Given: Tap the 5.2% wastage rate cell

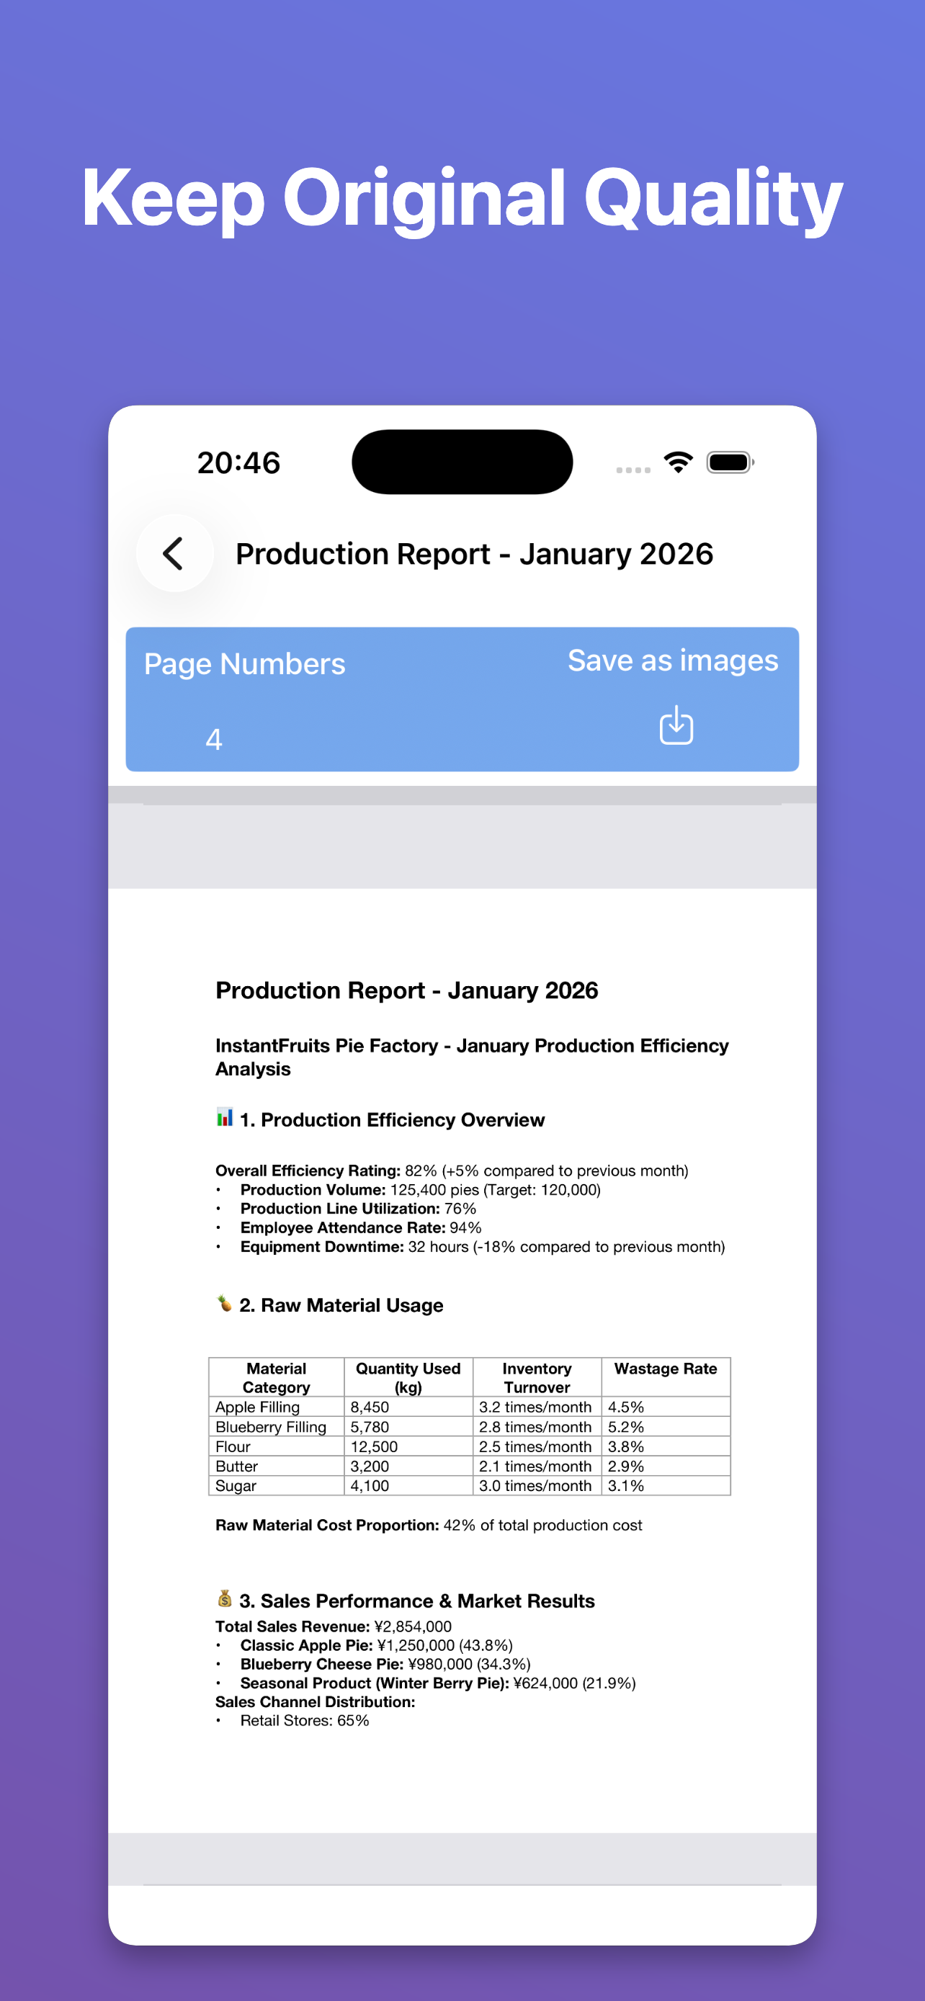Looking at the screenshot, I should click(x=666, y=1427).
